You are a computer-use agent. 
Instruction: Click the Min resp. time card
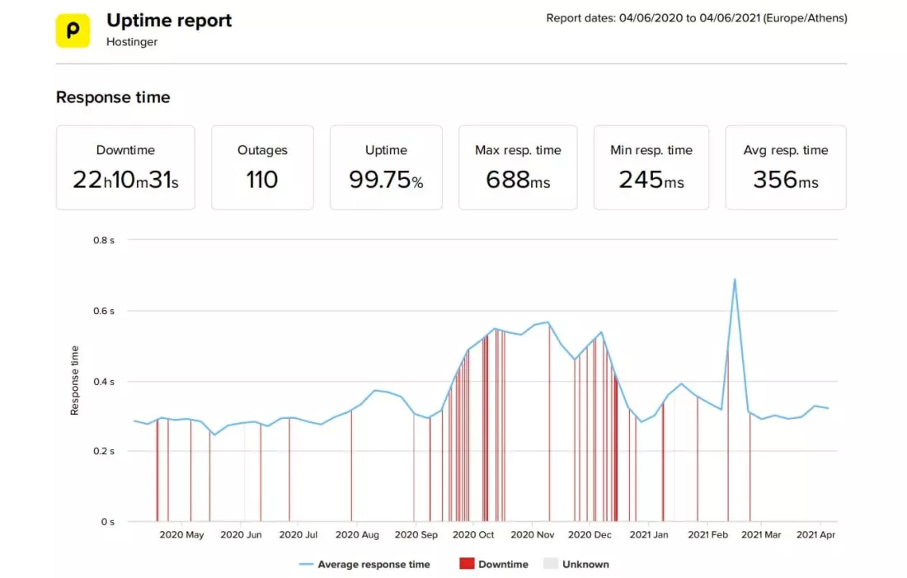tap(651, 167)
